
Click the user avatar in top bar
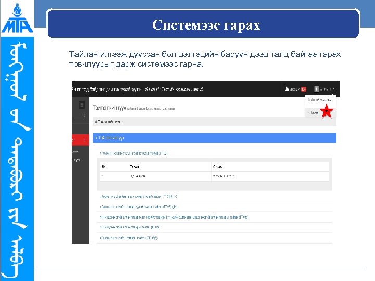click(317, 89)
